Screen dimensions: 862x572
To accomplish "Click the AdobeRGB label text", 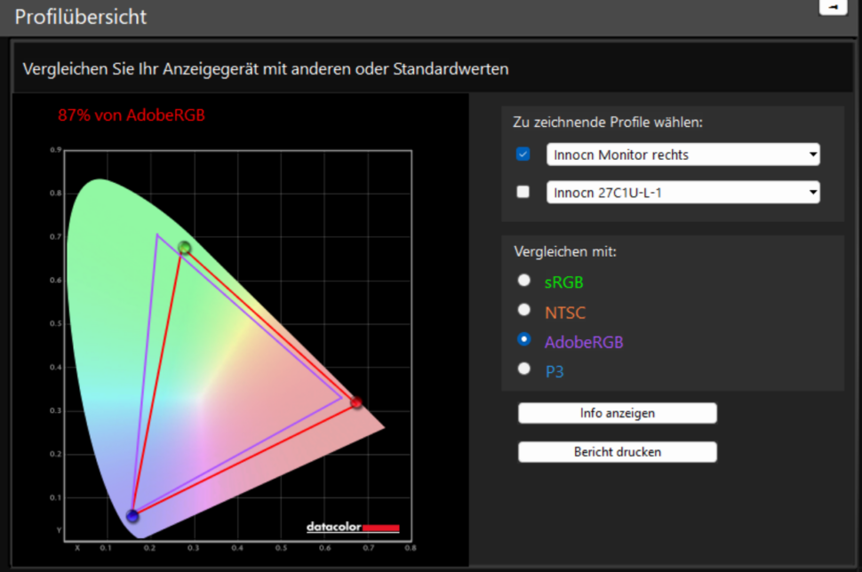I will click(584, 342).
